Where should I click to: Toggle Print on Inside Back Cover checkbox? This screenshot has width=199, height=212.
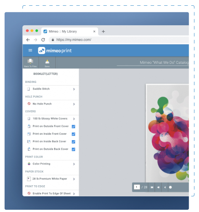[x=74, y=142]
